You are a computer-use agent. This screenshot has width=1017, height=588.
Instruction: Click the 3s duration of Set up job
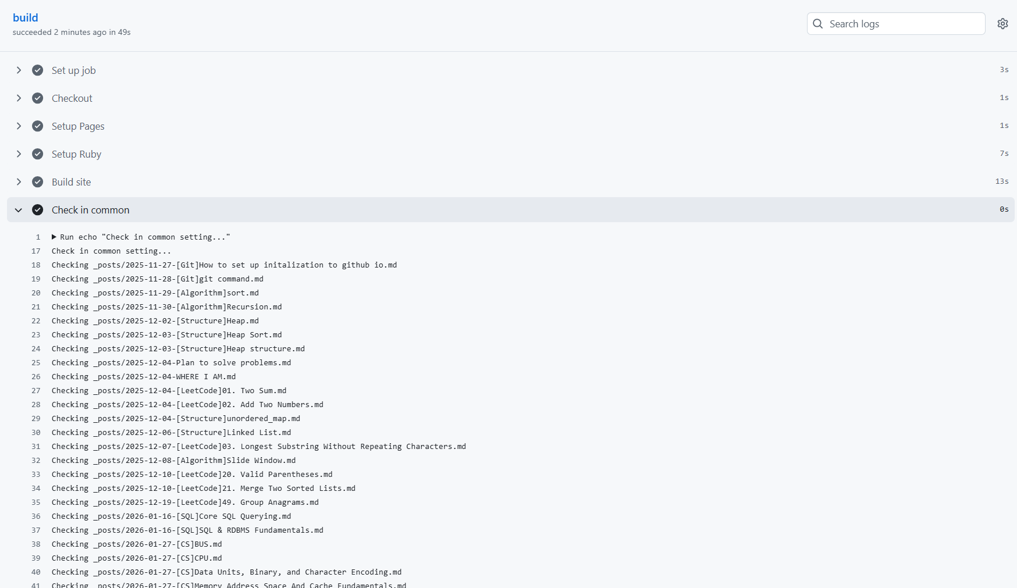(x=1004, y=70)
